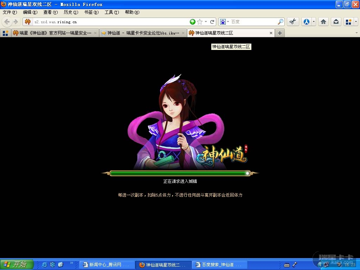
Task: Click the keyboard language bar icon
Action: pos(287,265)
